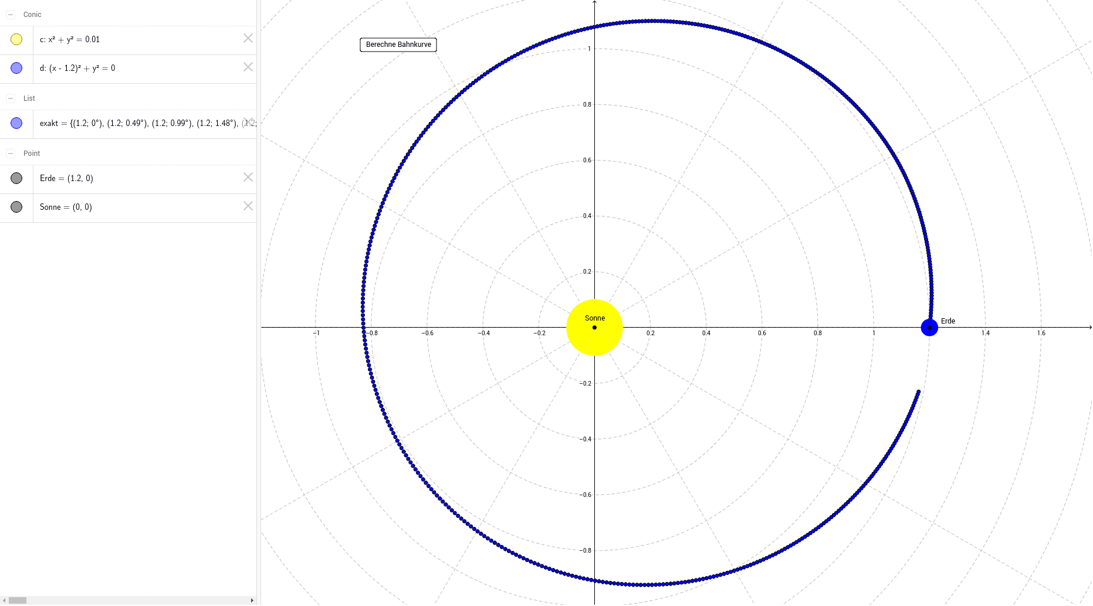Click the List section heading
Screen dimensions: 1093x606
click(29, 98)
